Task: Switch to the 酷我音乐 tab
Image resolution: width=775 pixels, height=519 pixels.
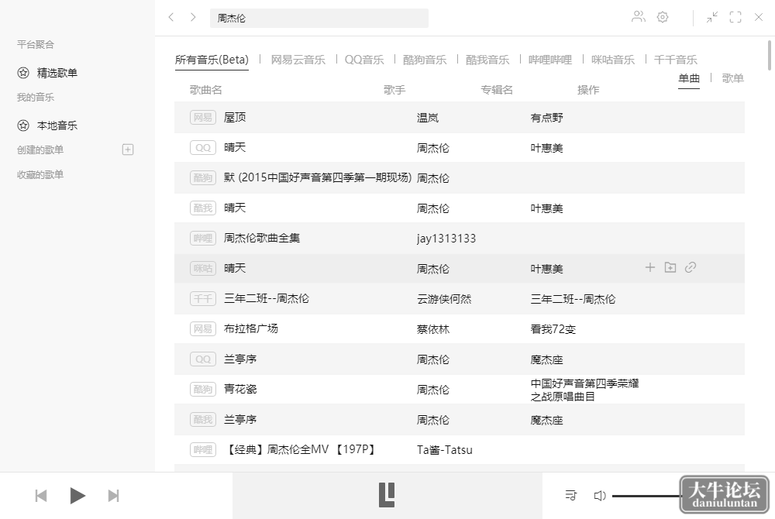Action: pyautogui.click(x=487, y=60)
